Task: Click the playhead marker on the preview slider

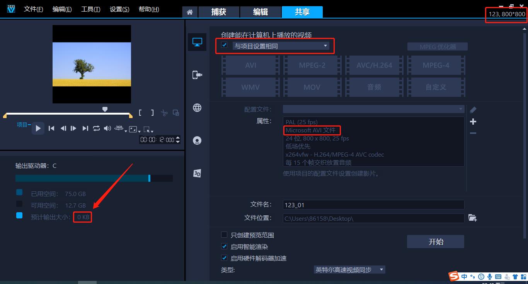Action: click(105, 109)
